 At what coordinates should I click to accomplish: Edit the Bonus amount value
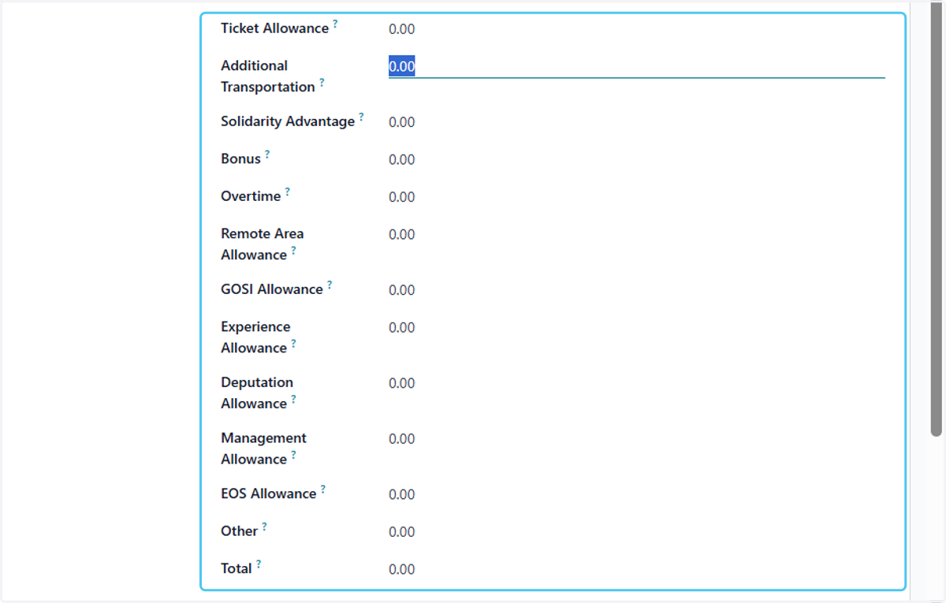pyautogui.click(x=401, y=160)
